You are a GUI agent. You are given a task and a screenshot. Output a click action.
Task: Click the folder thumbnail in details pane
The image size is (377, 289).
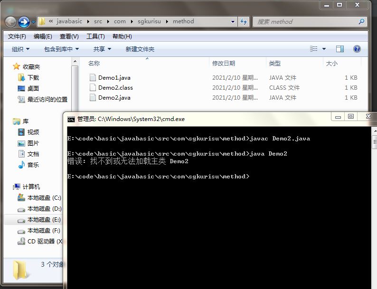[20, 271]
